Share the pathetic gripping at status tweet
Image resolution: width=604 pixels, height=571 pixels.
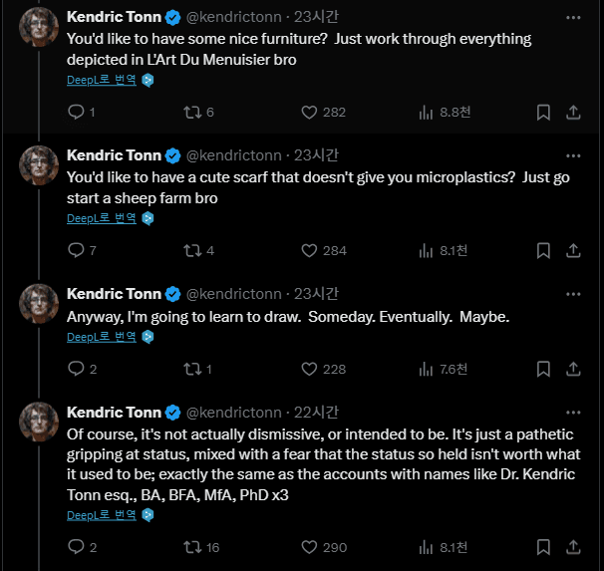(574, 547)
